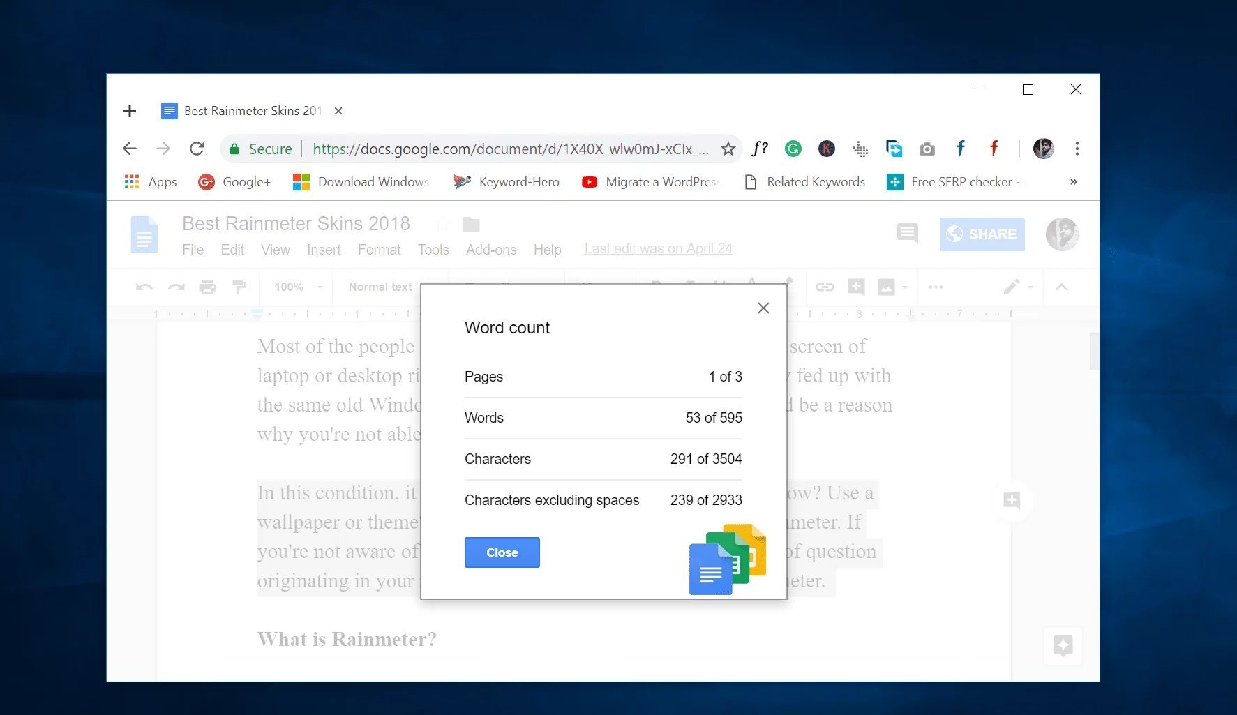Image resolution: width=1237 pixels, height=715 pixels.
Task: Close the Word count dialog with X
Action: point(763,308)
